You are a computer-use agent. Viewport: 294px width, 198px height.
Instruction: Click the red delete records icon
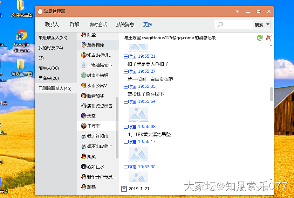[269, 38]
